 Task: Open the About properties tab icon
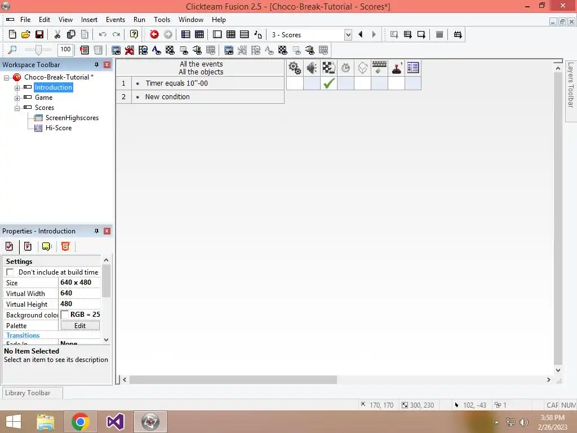coord(46,246)
